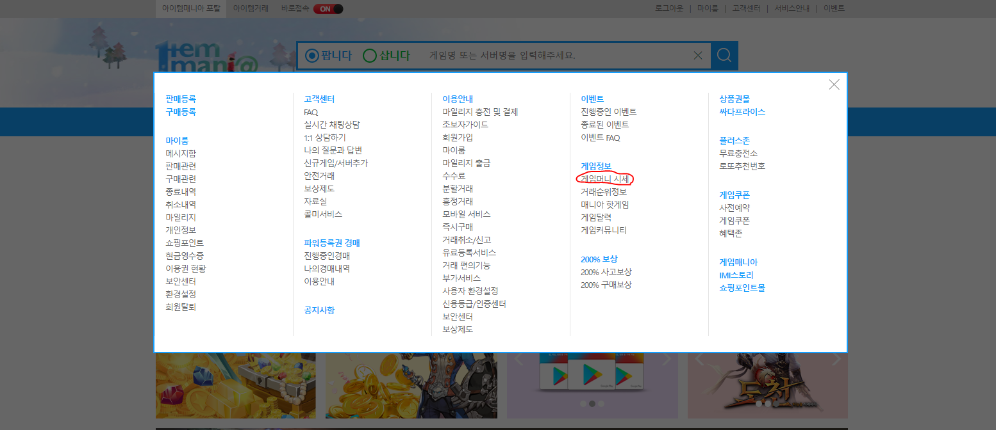Screen dimensions: 996x430
Task: Open 판매관련 link
Action: 181,166
